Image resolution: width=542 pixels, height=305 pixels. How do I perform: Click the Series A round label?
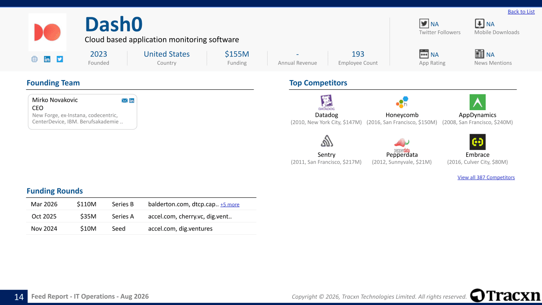pos(123,216)
